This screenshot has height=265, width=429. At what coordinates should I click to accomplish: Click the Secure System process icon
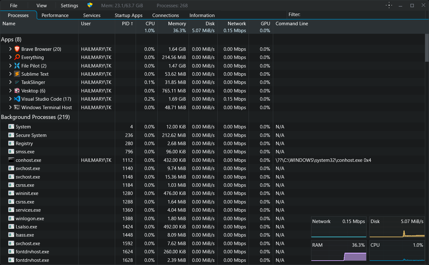point(11,135)
